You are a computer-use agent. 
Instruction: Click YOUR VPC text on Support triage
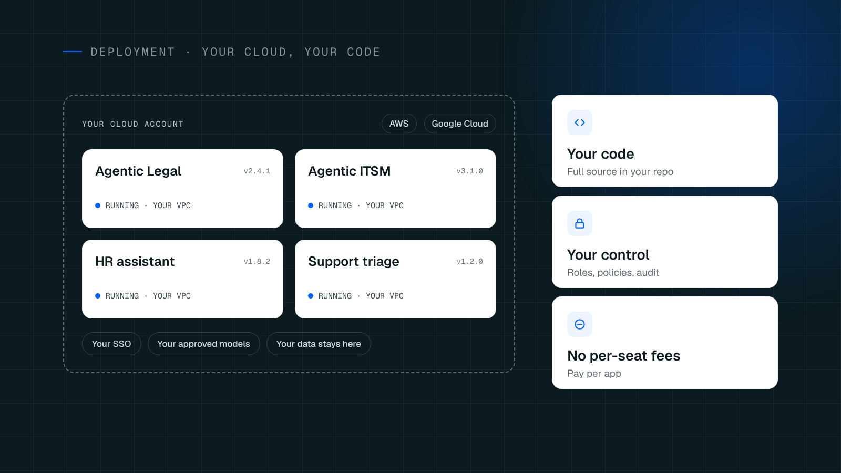[x=385, y=296]
